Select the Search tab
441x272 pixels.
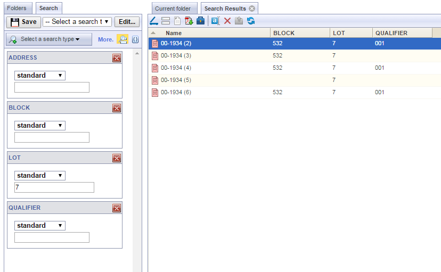pyautogui.click(x=48, y=8)
